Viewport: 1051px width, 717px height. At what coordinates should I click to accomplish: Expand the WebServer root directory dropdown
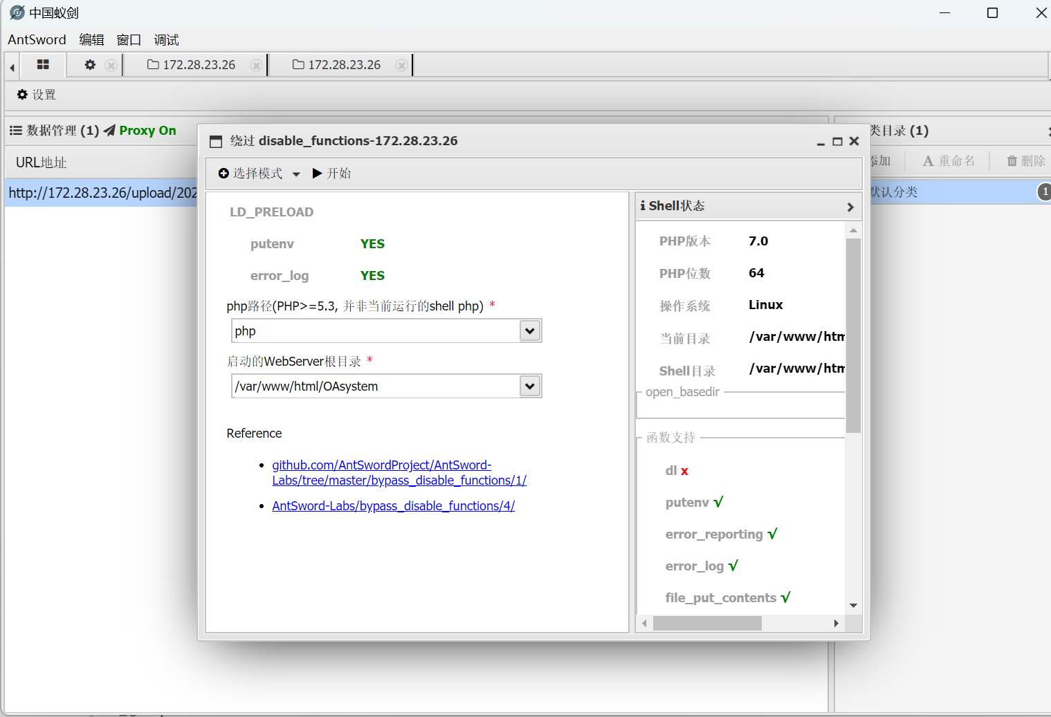tap(530, 387)
